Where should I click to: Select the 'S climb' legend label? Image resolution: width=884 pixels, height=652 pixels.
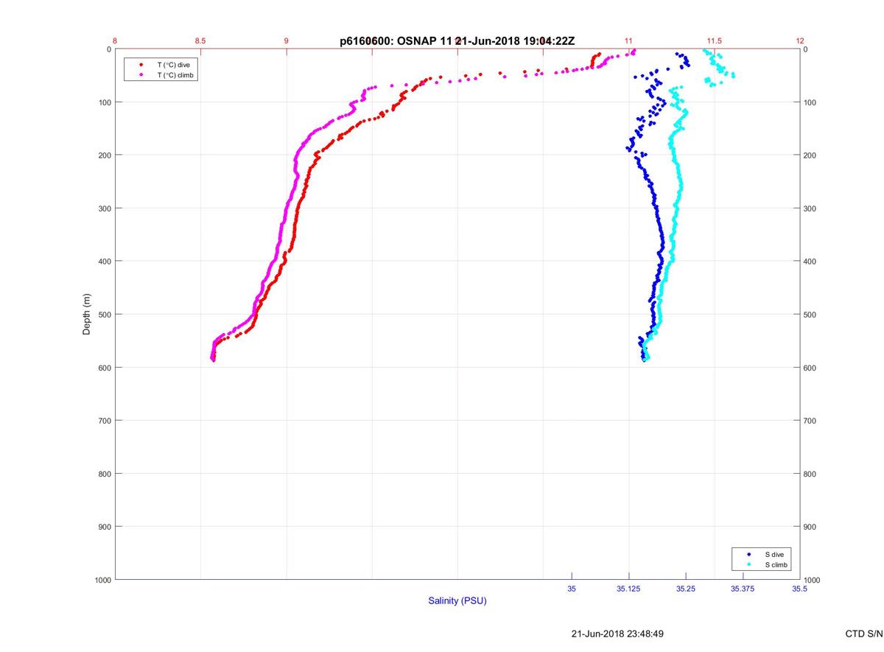(776, 564)
